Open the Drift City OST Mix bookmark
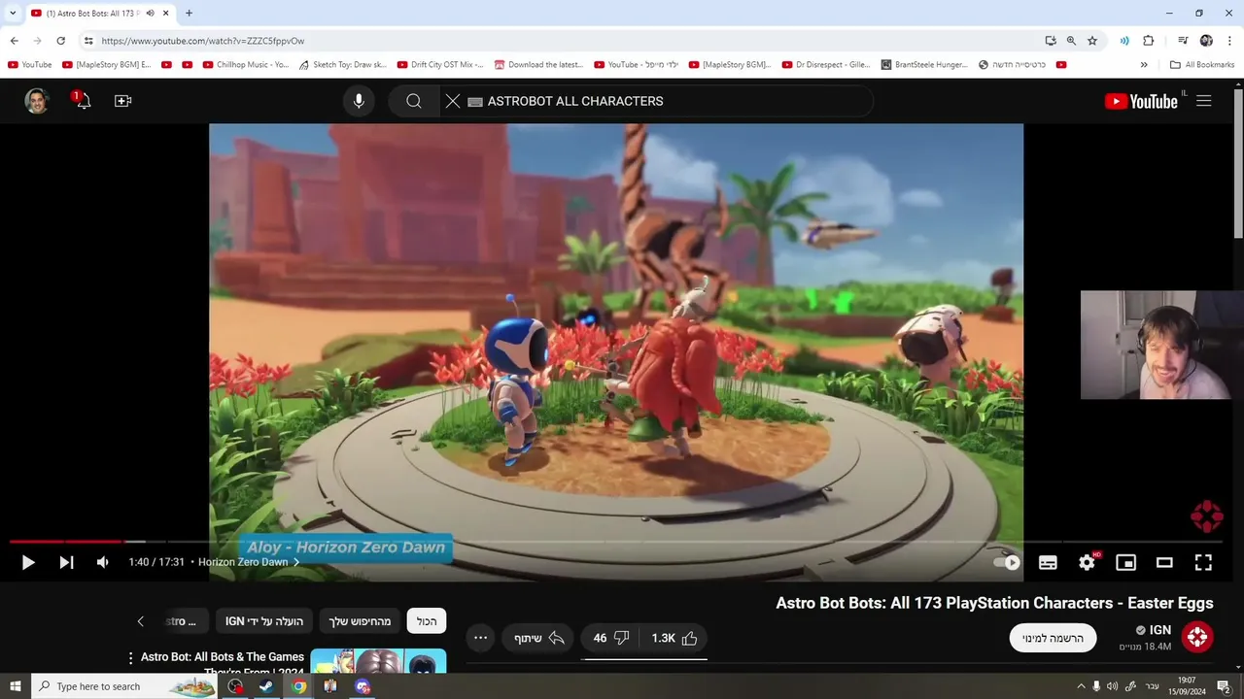 click(440, 65)
